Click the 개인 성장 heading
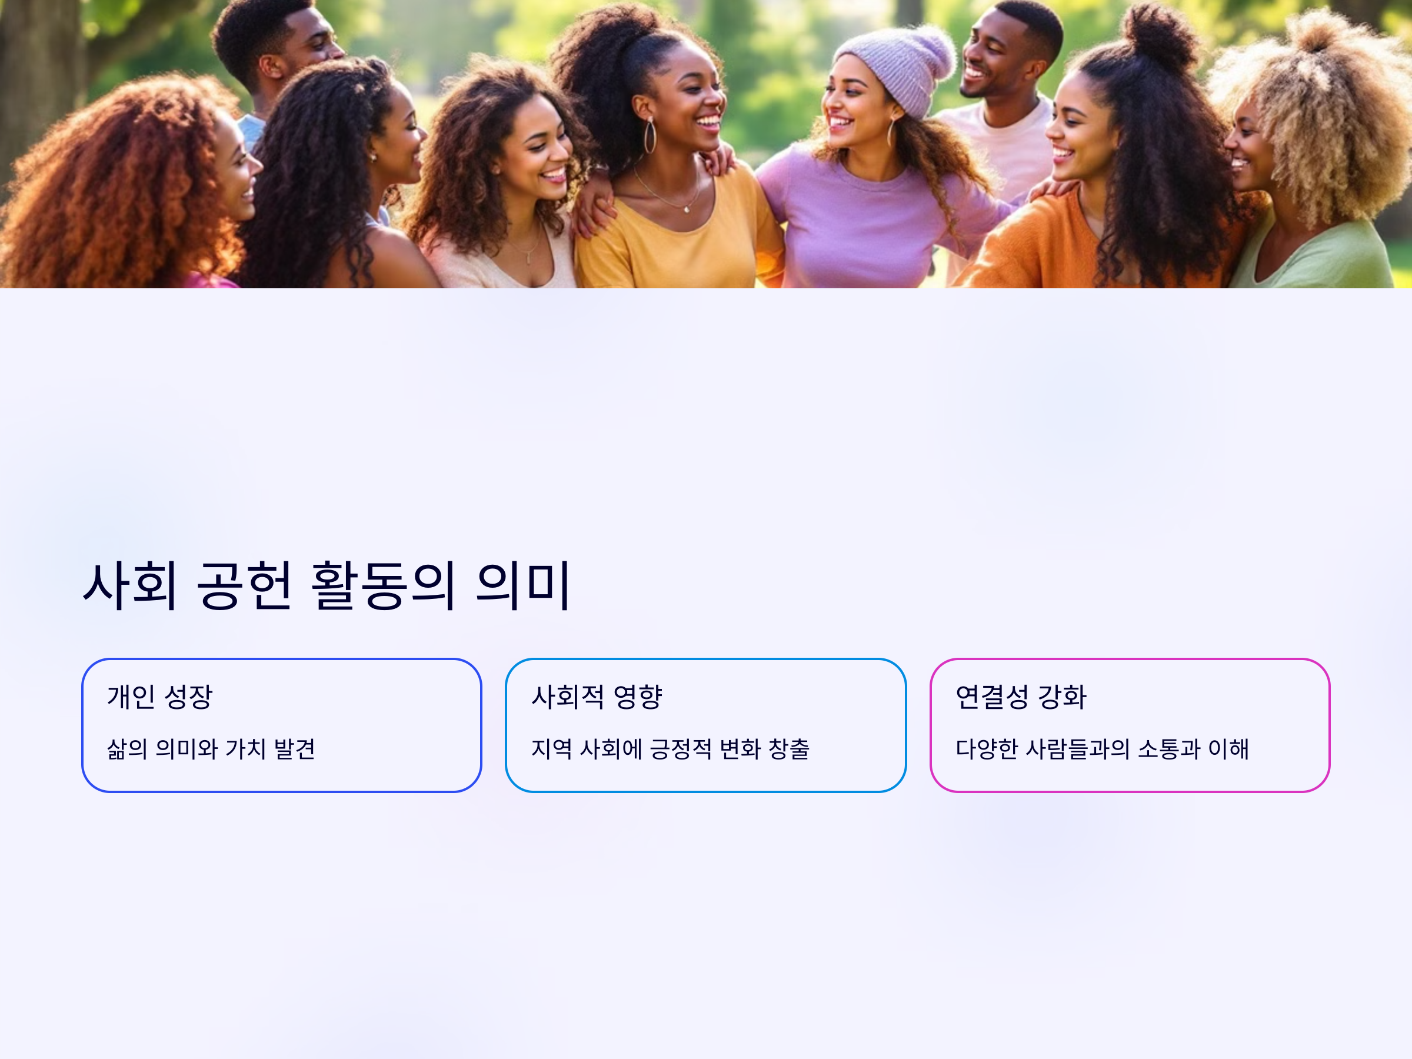The image size is (1412, 1059). click(159, 697)
